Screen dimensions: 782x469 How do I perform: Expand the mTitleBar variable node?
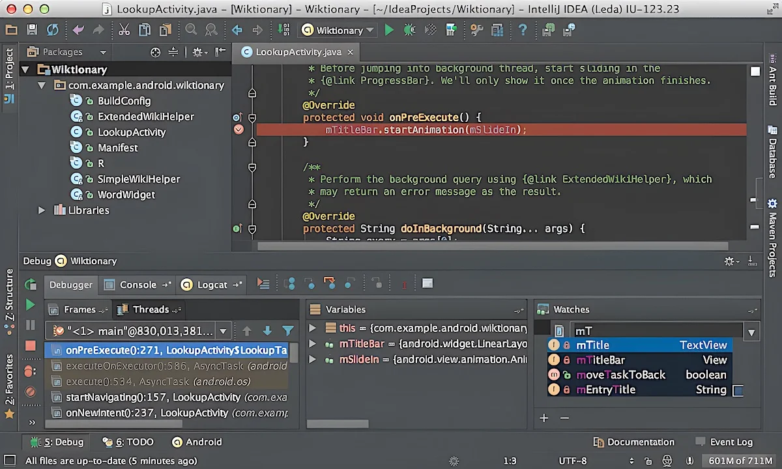point(312,344)
